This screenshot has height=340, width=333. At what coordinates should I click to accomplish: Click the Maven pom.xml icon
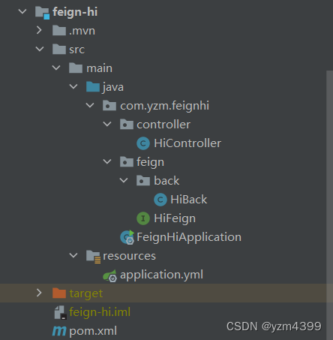point(59,331)
